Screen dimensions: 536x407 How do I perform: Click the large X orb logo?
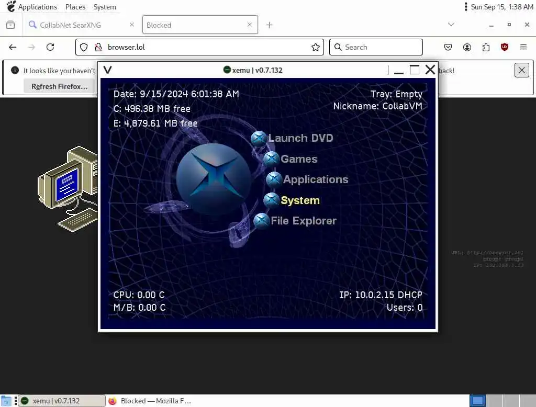214,179
